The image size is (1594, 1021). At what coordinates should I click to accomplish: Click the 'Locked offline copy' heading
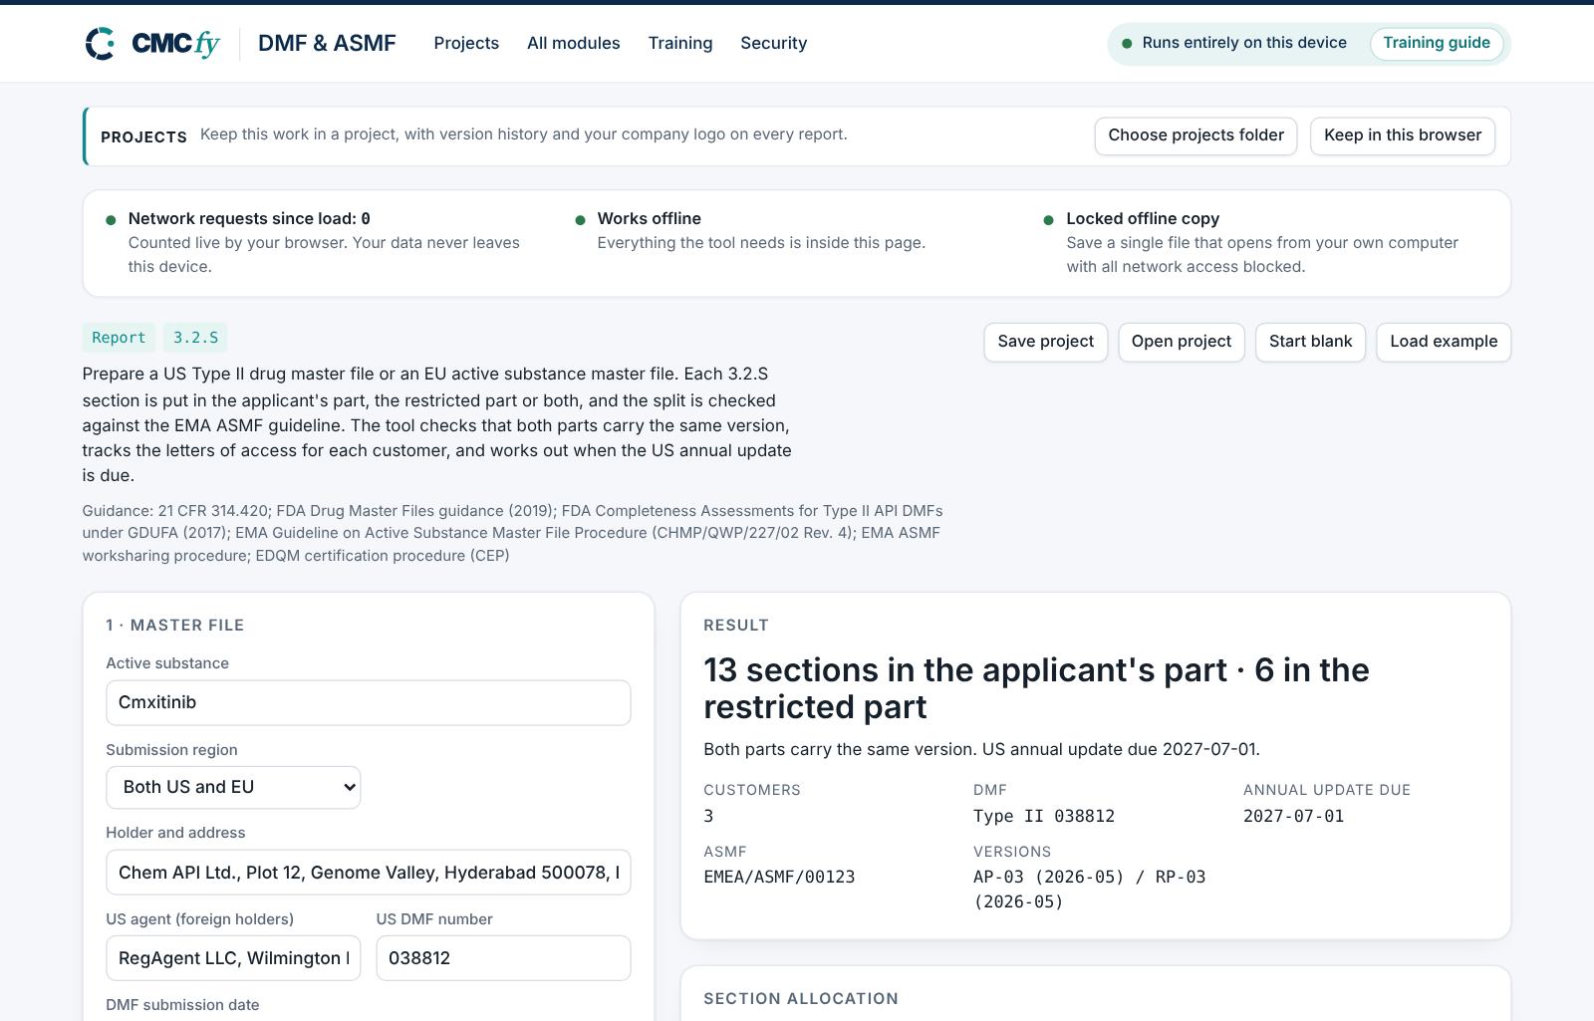pos(1143,218)
